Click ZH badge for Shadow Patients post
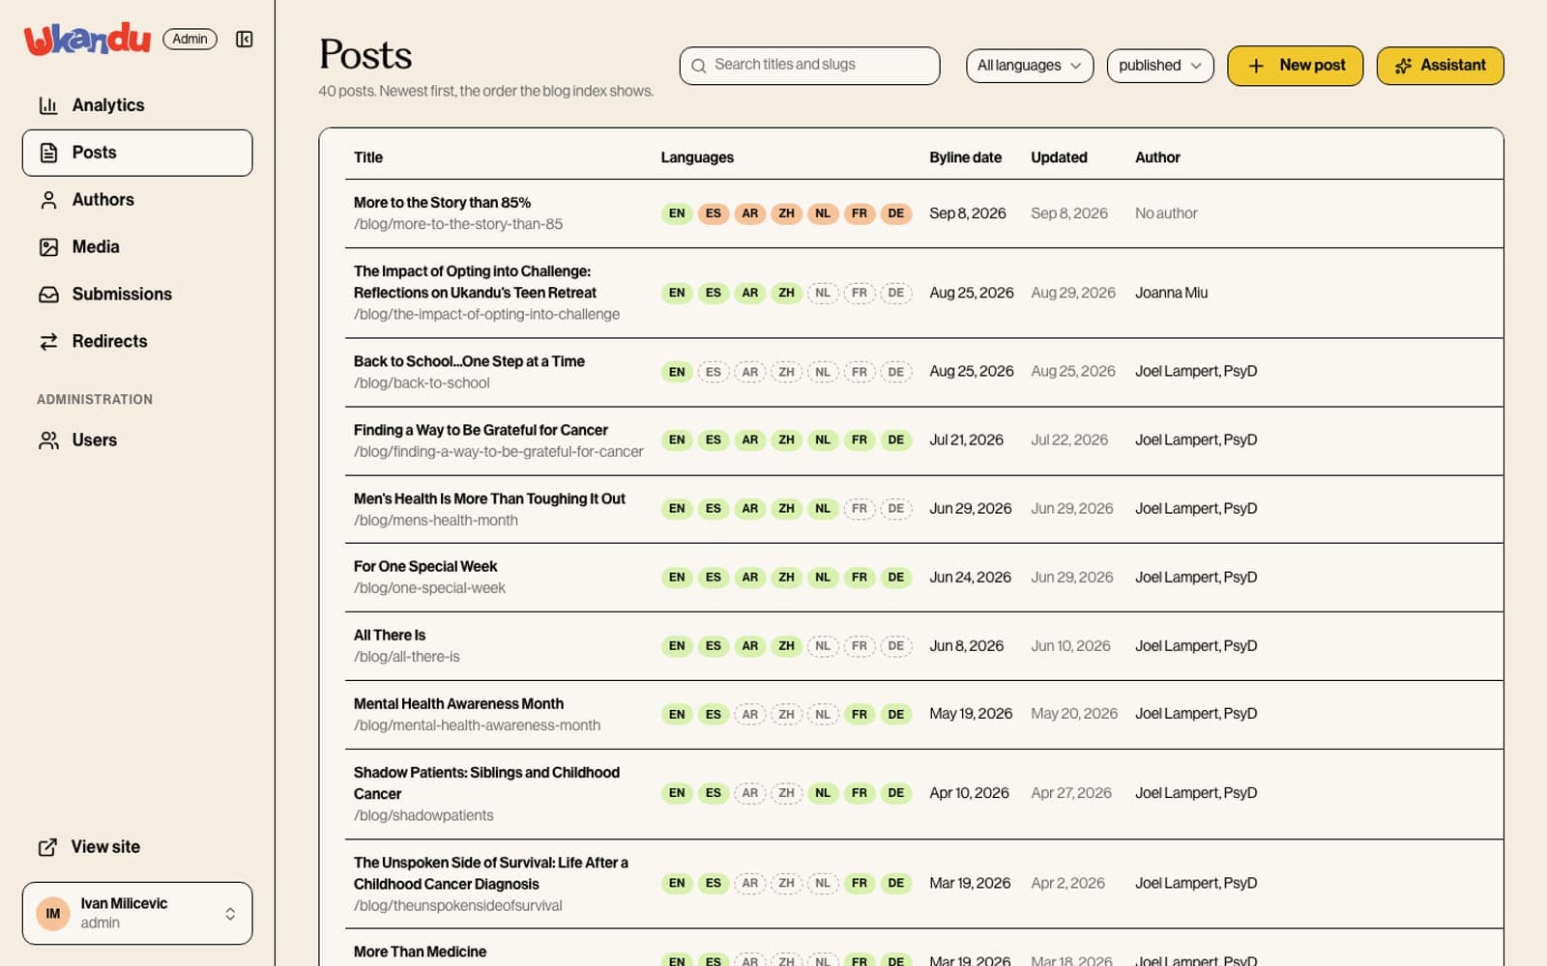Viewport: 1547px width, 966px height. [787, 794]
